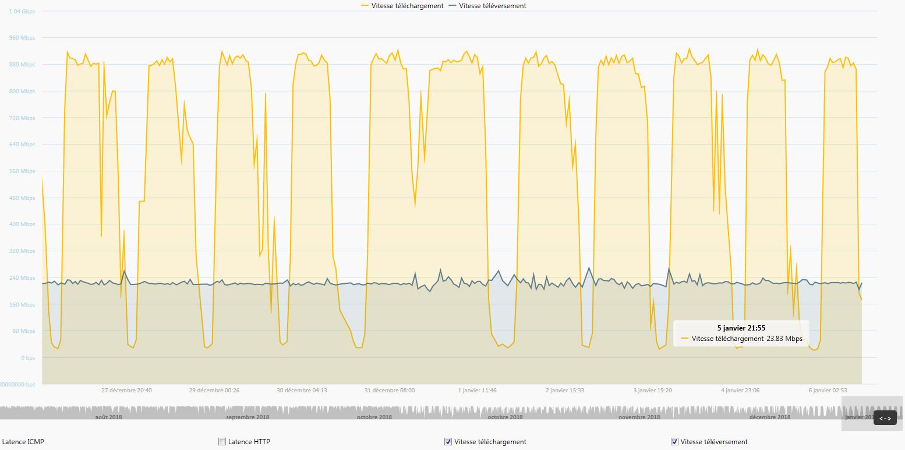Click the 31 décembre 08:00 axis label
This screenshot has width=905, height=450.
389,391
